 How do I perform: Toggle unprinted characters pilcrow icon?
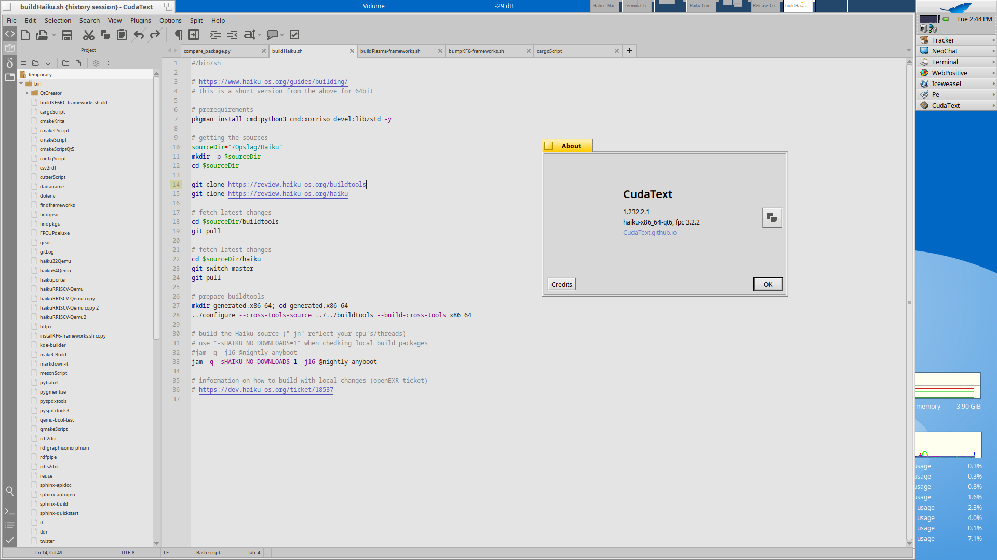(x=178, y=35)
